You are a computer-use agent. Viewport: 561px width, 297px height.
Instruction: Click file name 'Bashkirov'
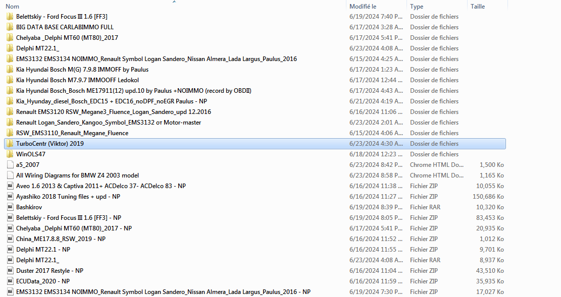[29, 207]
